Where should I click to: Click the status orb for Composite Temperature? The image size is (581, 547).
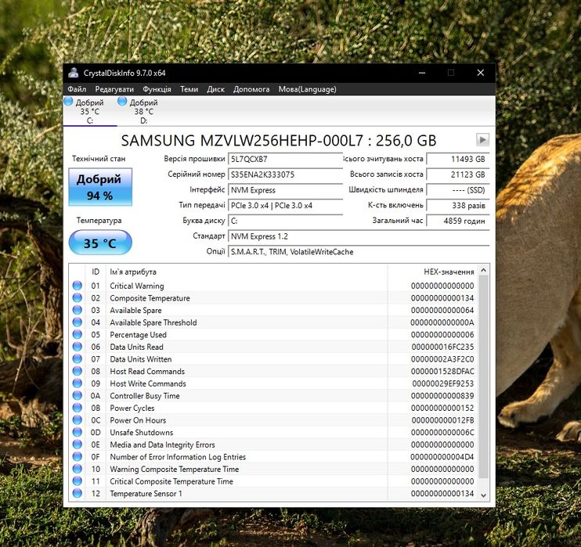[x=77, y=297]
